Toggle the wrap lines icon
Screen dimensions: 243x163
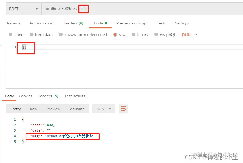click(x=123, y=109)
